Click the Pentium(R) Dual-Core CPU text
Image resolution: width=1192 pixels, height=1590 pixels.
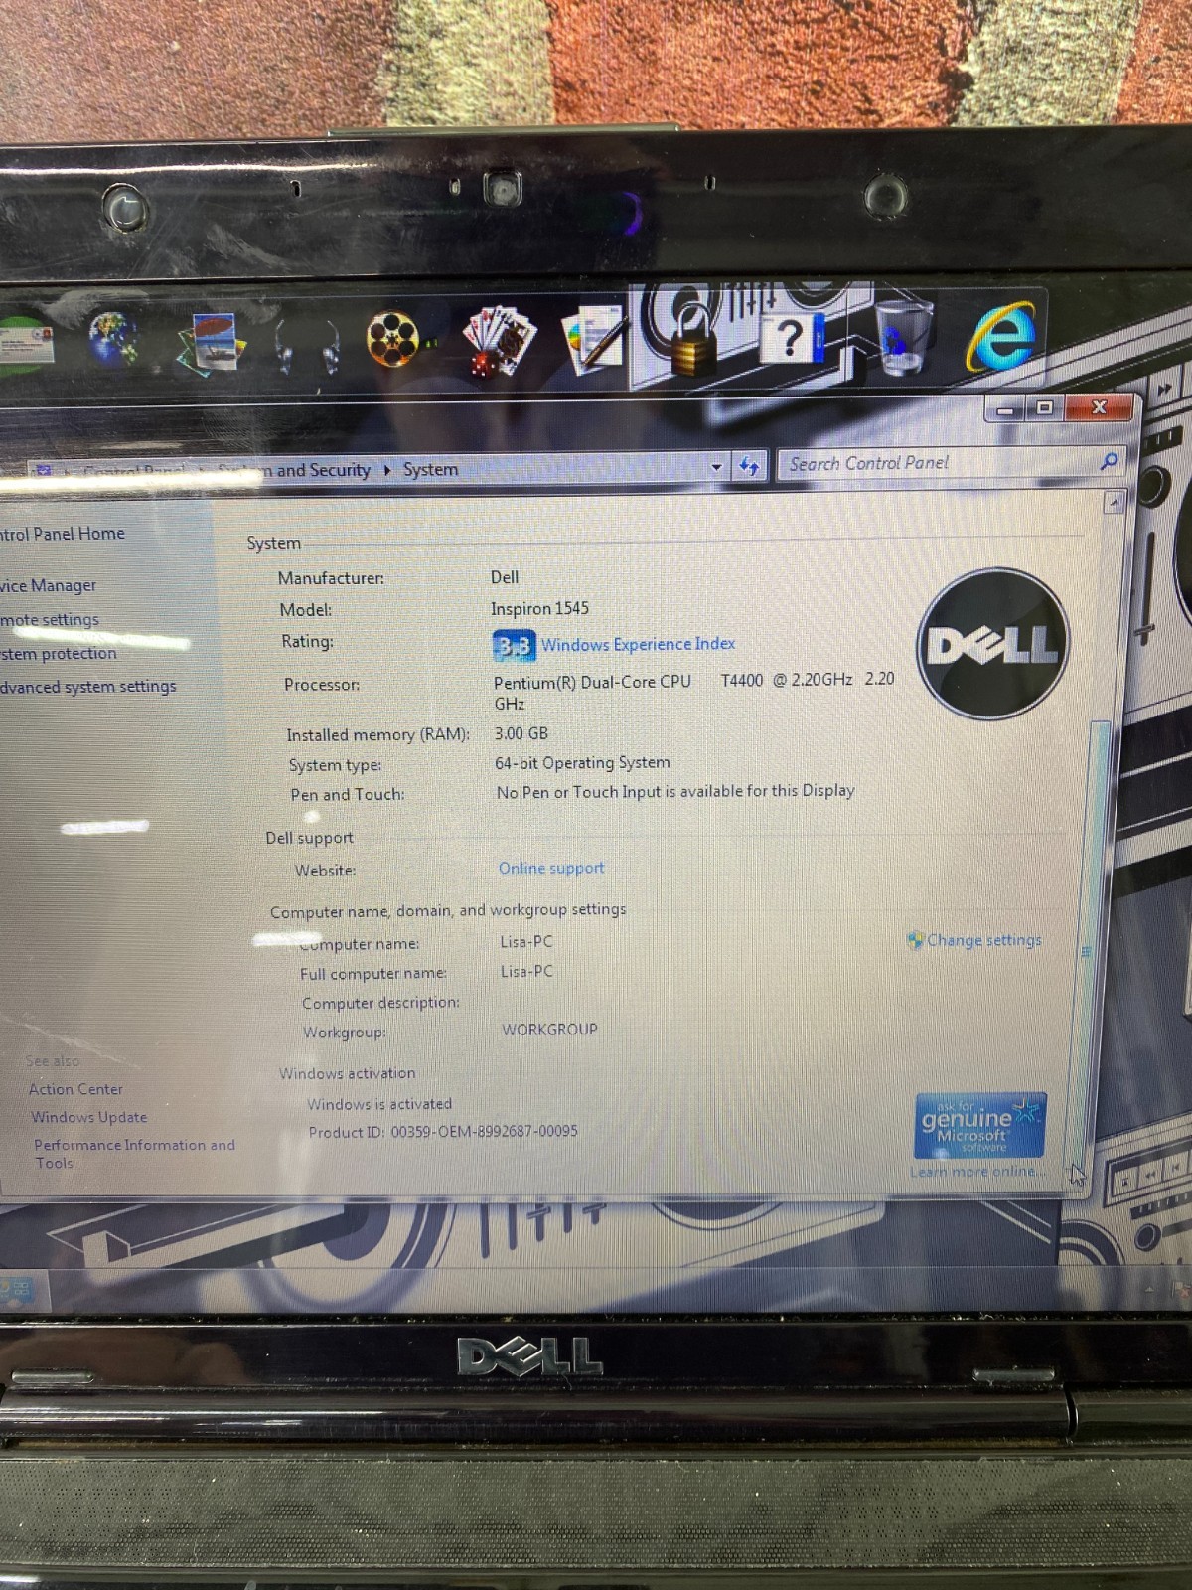[592, 682]
